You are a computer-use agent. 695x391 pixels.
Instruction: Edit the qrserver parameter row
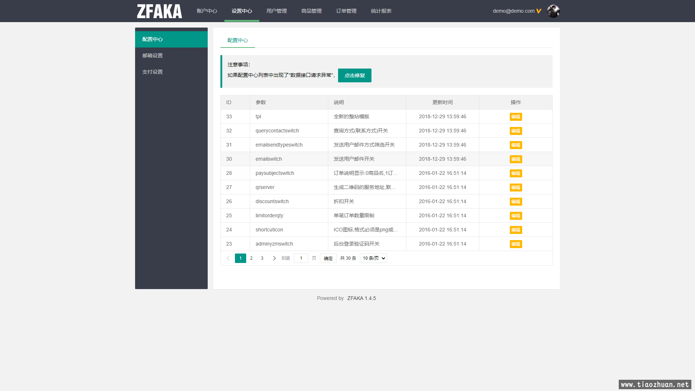[515, 188]
